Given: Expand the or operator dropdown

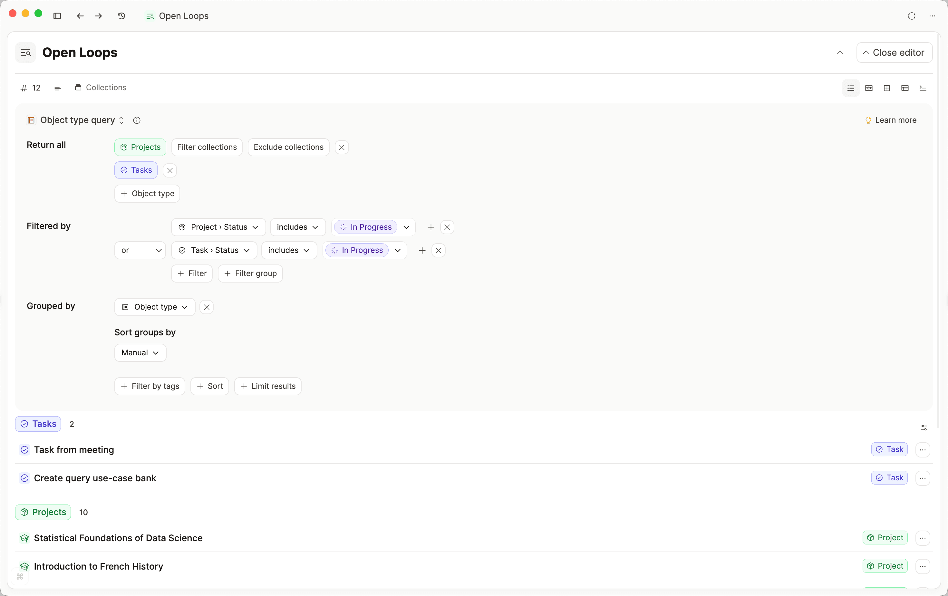Looking at the screenshot, I should 140,250.
